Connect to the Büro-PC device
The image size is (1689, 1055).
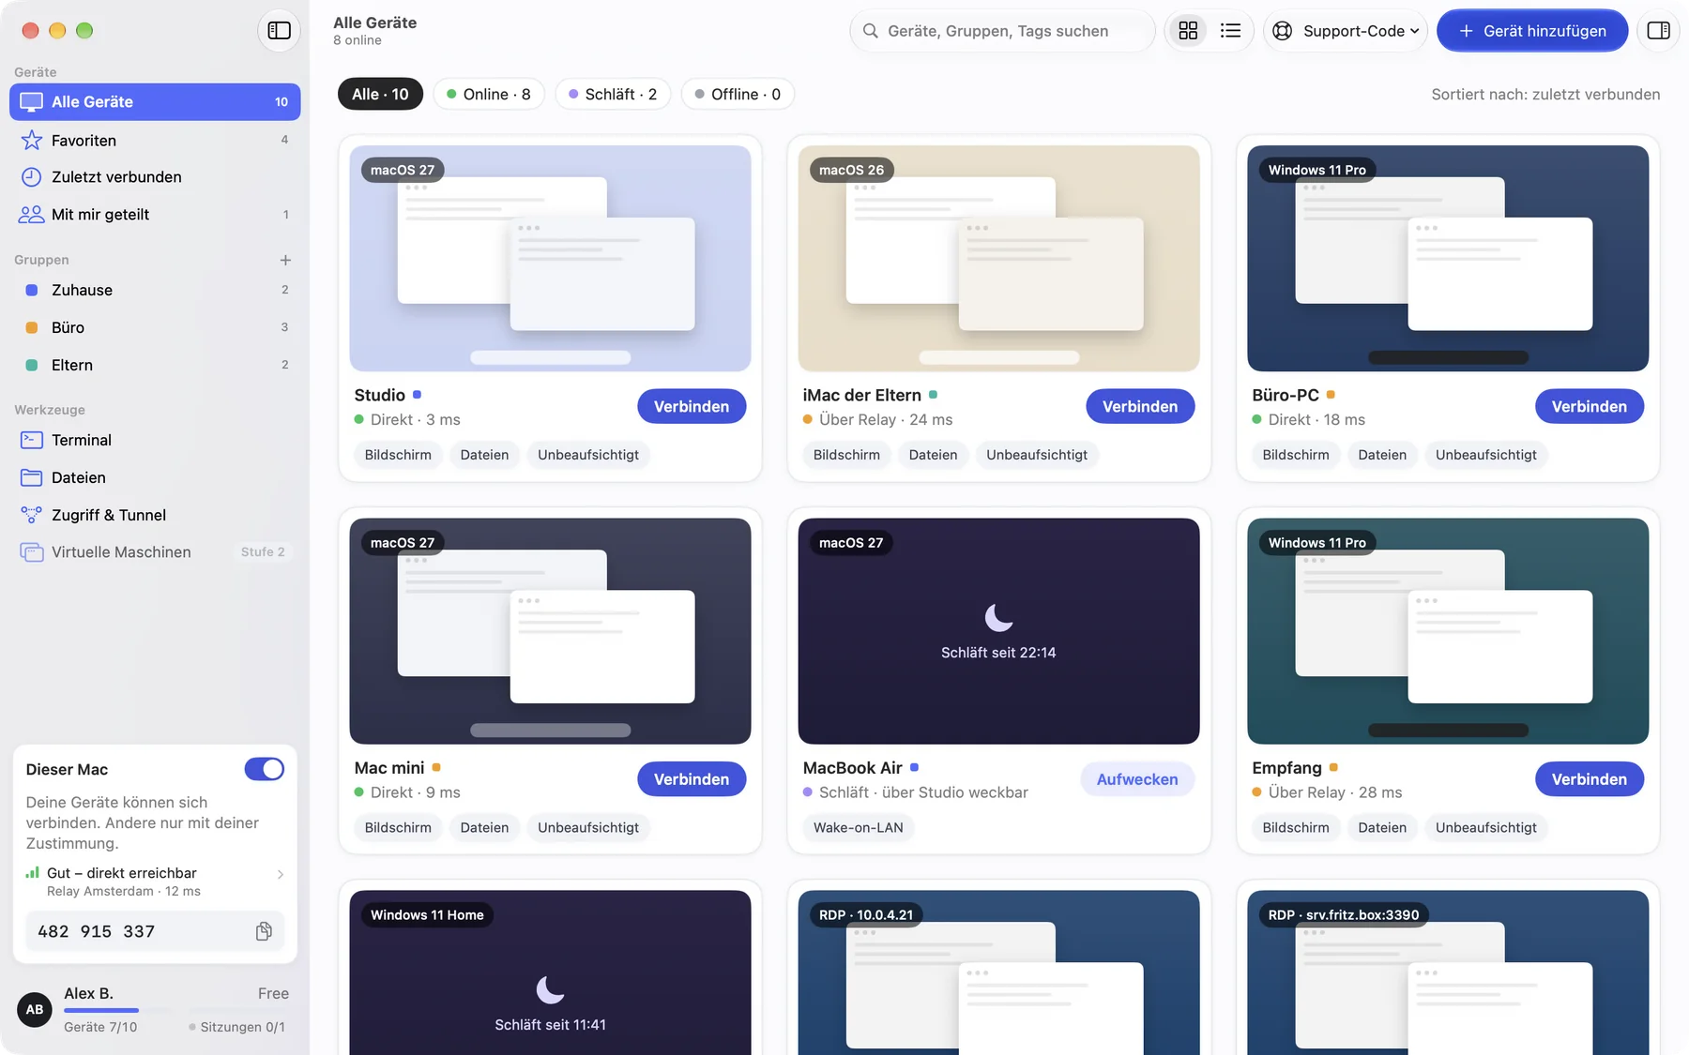(1589, 406)
